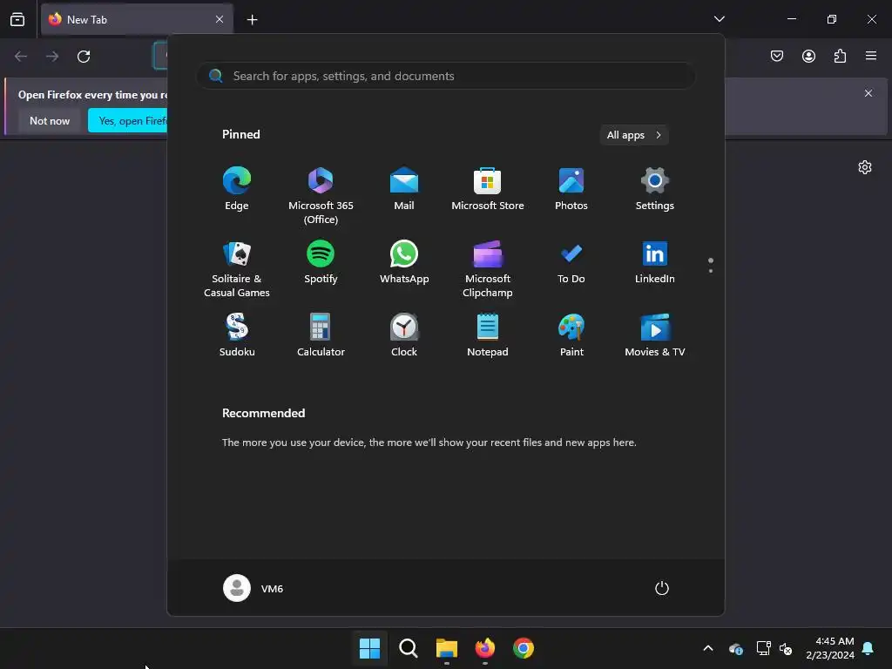Screen dimensions: 892x669
Task: Show hidden system tray icons
Action: 708,648
